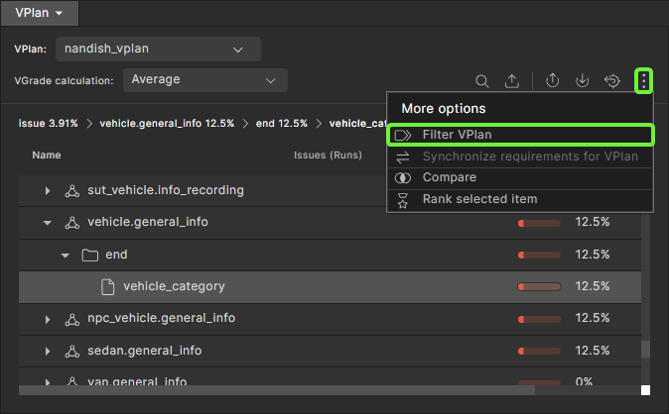This screenshot has width=669, height=414.
Task: Click the circled up-arrow toolbar icon
Action: pos(554,81)
